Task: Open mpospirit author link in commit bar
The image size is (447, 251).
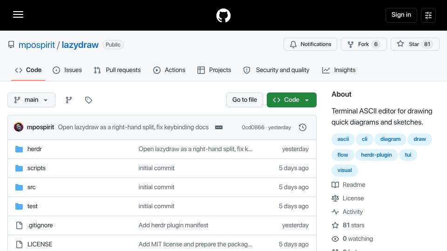Action: [x=40, y=127]
